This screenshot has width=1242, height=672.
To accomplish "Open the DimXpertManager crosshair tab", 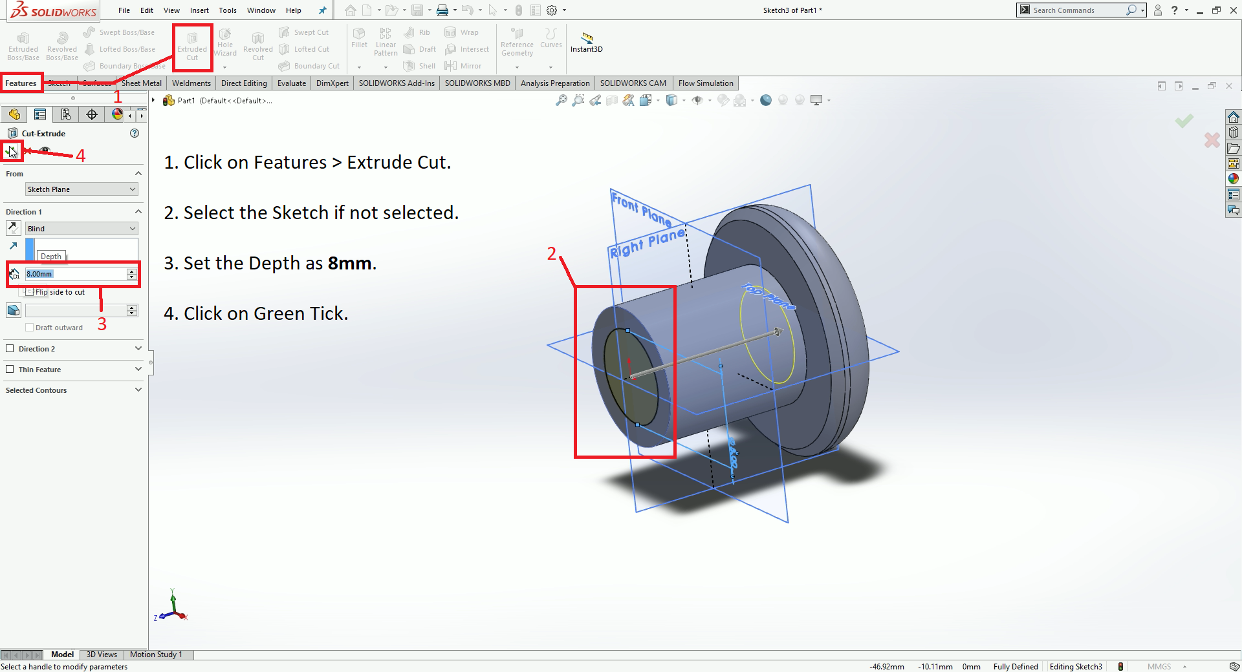I will pyautogui.click(x=92, y=114).
